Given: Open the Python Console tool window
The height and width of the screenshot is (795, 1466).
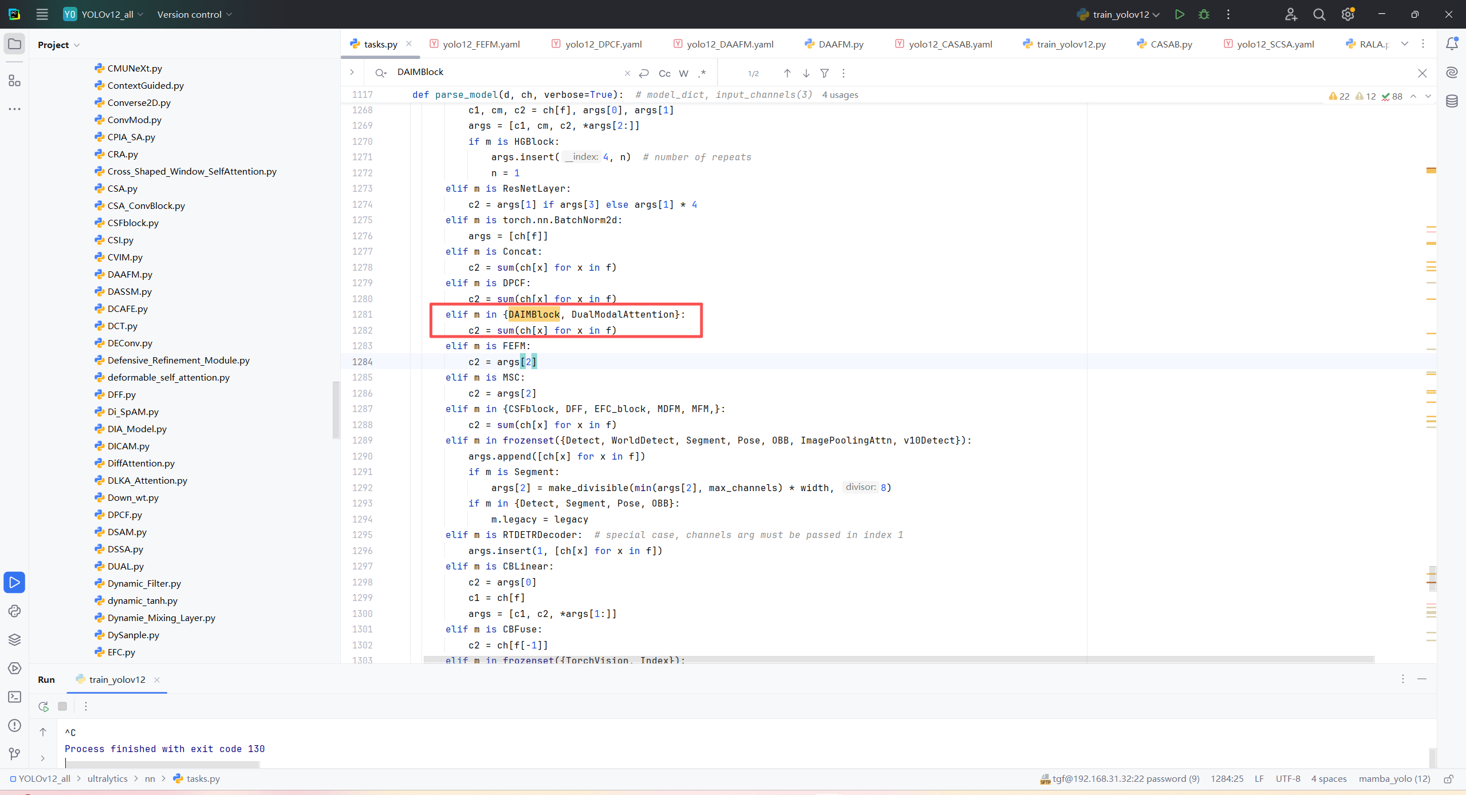Looking at the screenshot, I should click(x=14, y=611).
